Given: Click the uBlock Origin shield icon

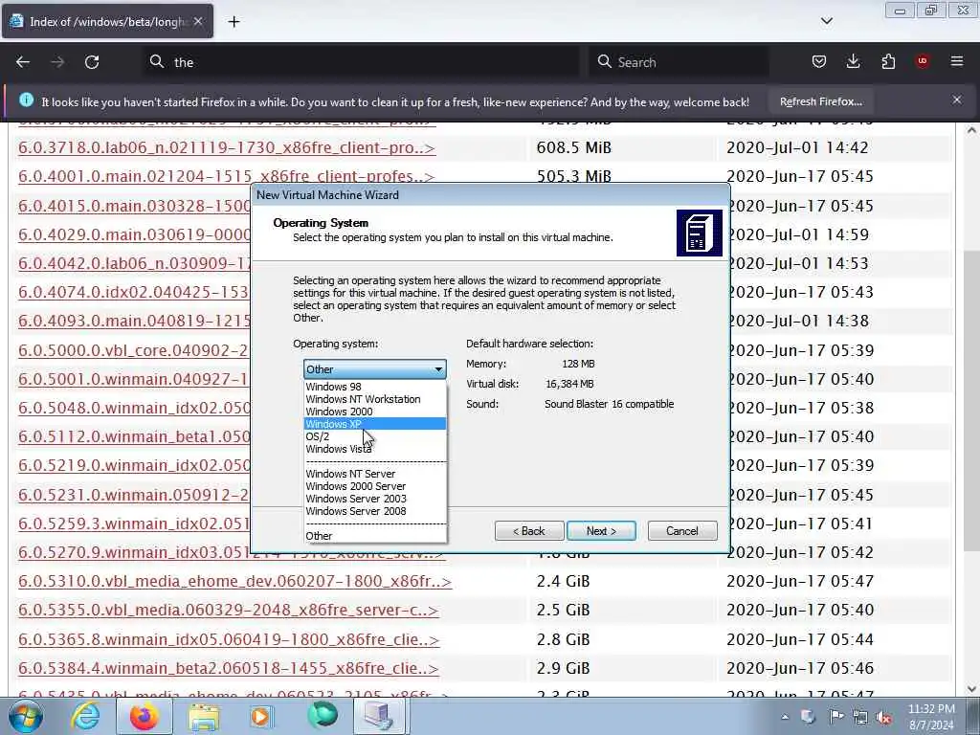Looking at the screenshot, I should (x=923, y=60).
